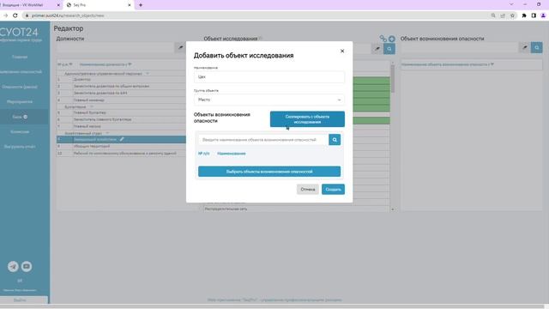Click the link/chain icon above research objects panel
Screen dimensions: 549x309
pyautogui.click(x=383, y=39)
